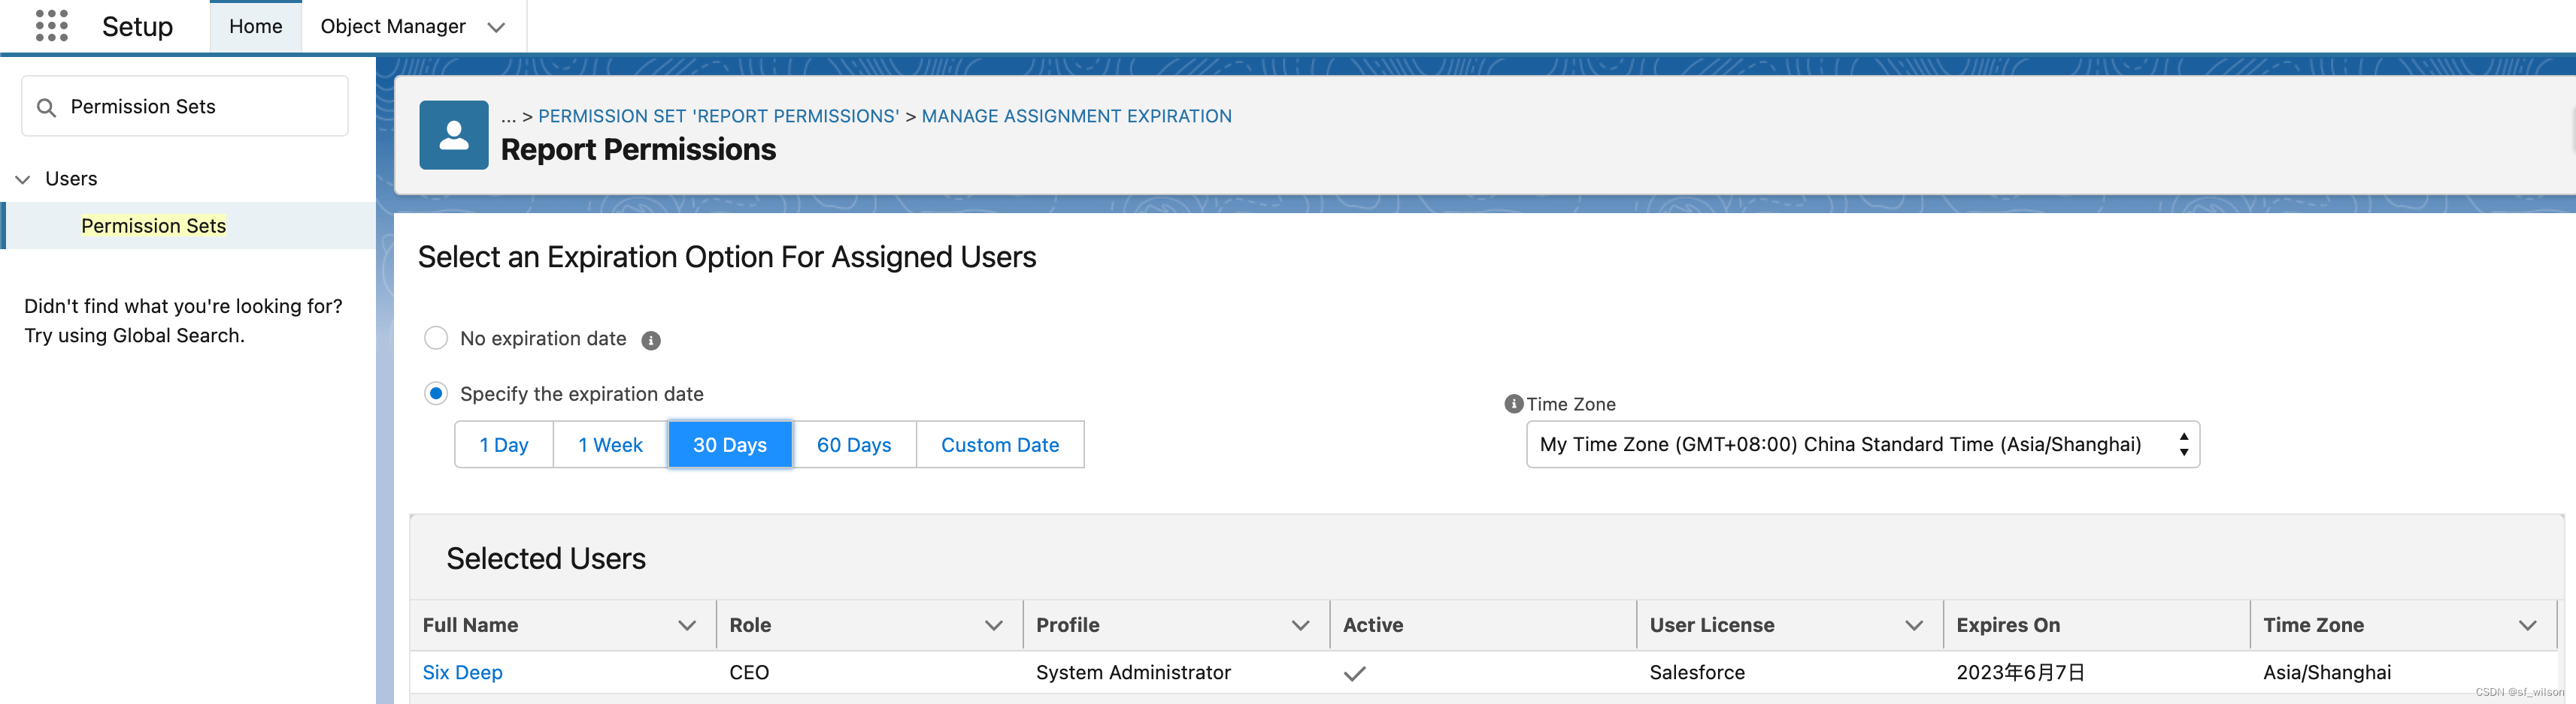Open the App Launcher dots icon
The height and width of the screenshot is (704, 2576).
[x=51, y=26]
